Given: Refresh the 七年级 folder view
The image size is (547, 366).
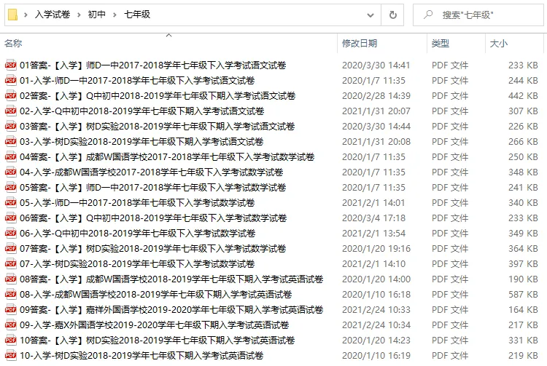Looking at the screenshot, I should click(393, 15).
